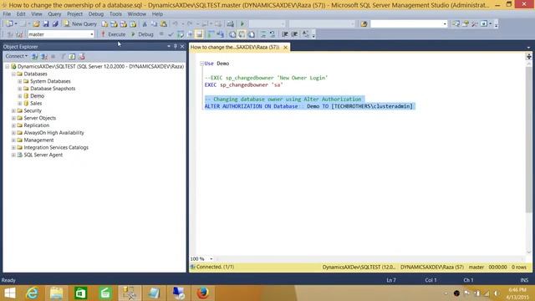Expand the Server Objects folder
Viewport: 535px width, 301px height.
pos(13,118)
